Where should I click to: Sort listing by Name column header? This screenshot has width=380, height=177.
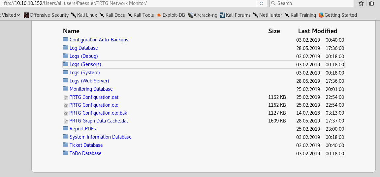71,31
